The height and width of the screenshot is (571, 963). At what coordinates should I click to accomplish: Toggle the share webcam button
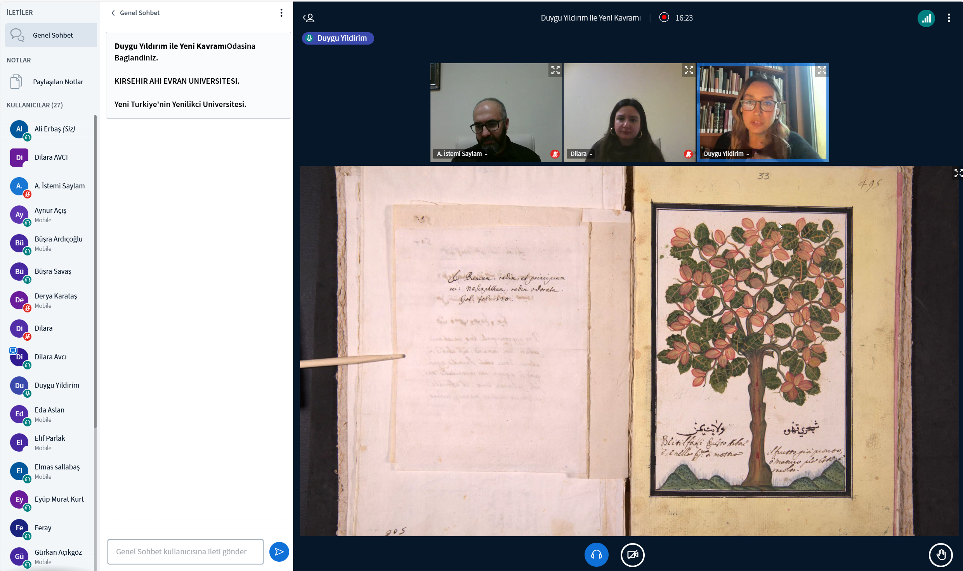pyautogui.click(x=632, y=555)
